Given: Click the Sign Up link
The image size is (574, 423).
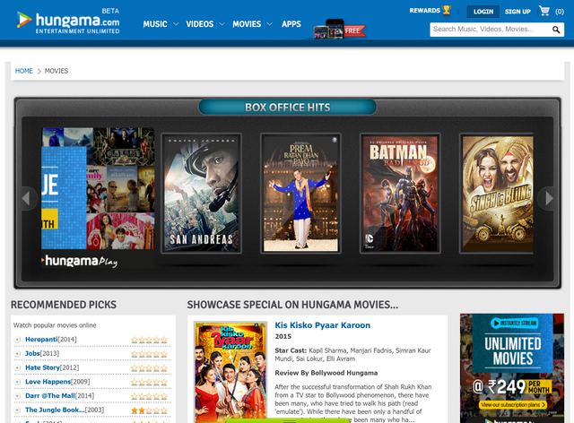Looking at the screenshot, I should click(x=517, y=12).
